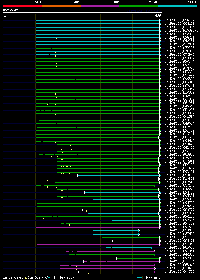Select hit label UniRef100_P93431
Image resolution: width=200 pixels, height=280 pixels.
179,172
